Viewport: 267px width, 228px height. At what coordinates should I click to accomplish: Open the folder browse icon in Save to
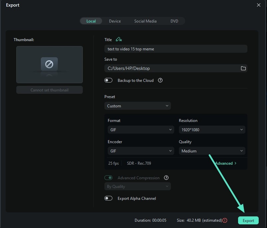pos(243,68)
